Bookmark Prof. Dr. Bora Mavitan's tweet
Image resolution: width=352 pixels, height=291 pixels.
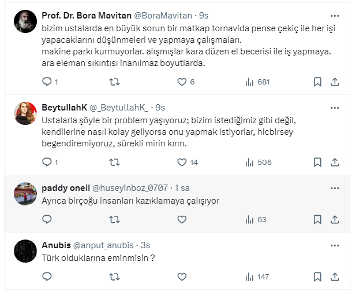pos(317,82)
